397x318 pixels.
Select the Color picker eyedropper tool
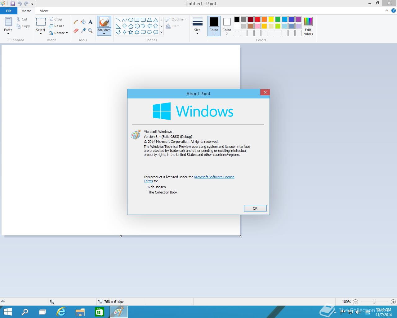click(x=83, y=30)
